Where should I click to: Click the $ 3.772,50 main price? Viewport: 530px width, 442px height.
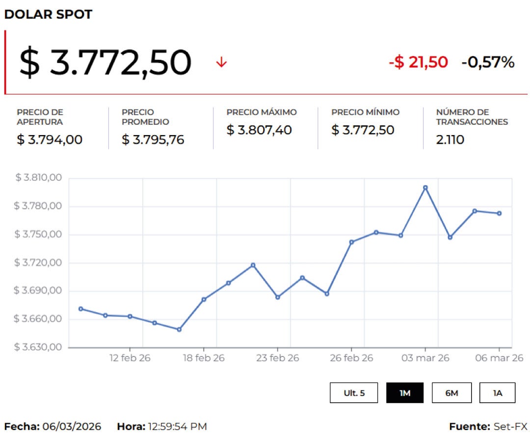(105, 63)
